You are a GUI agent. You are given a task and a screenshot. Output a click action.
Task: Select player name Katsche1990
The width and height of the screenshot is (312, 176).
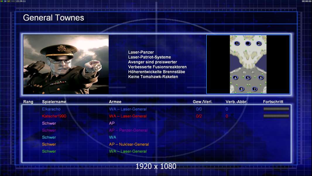click(x=54, y=116)
